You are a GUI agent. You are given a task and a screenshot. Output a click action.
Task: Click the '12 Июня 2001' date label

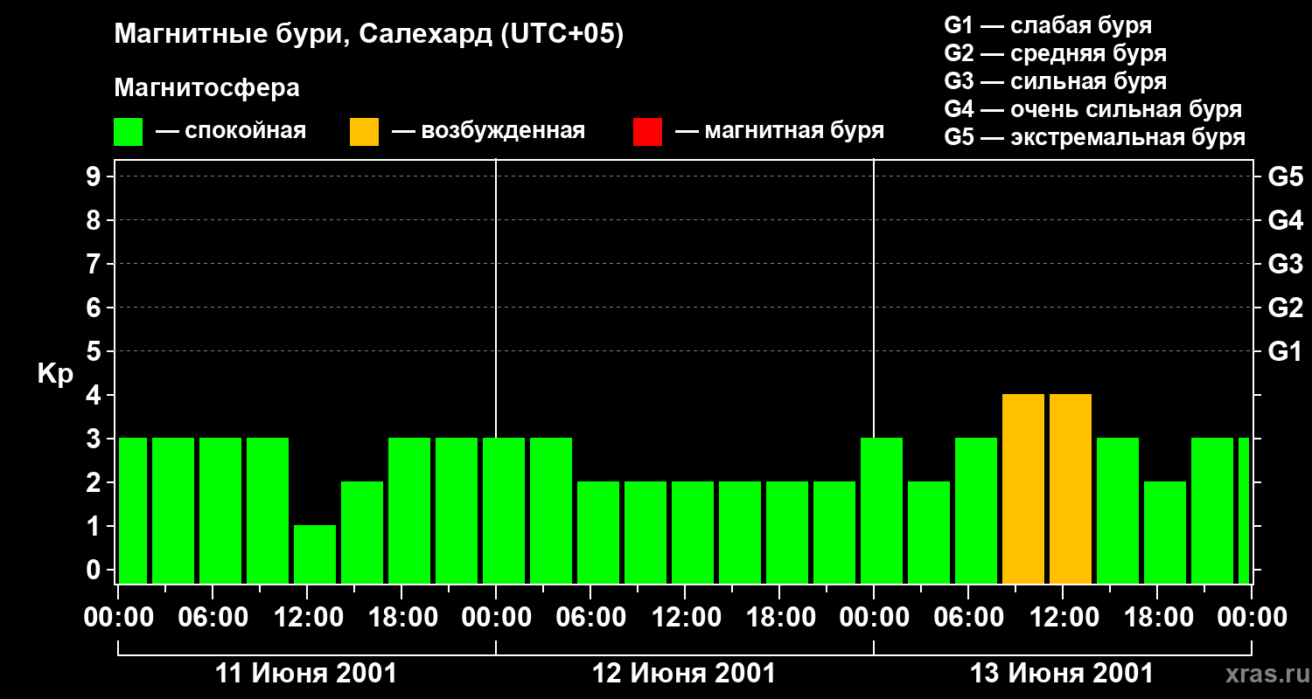684,674
